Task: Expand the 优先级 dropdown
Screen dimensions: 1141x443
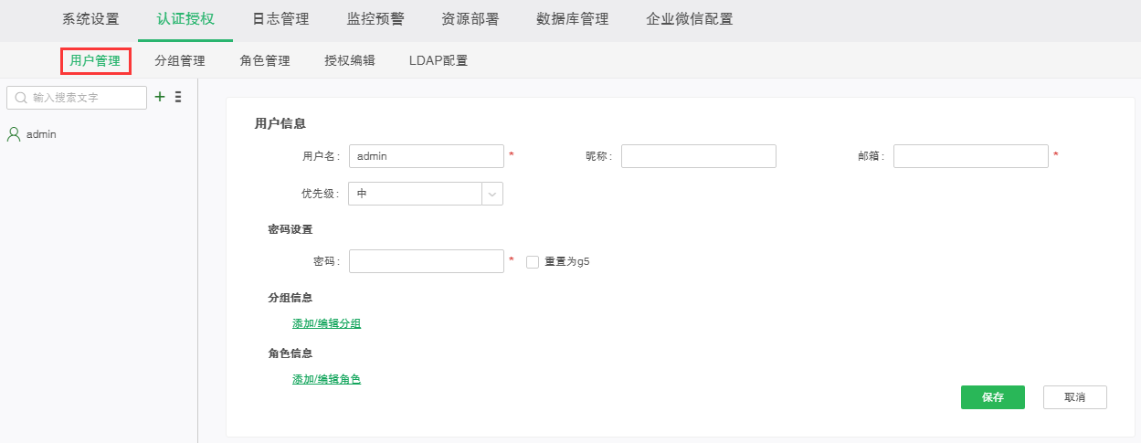Action: 492,194
